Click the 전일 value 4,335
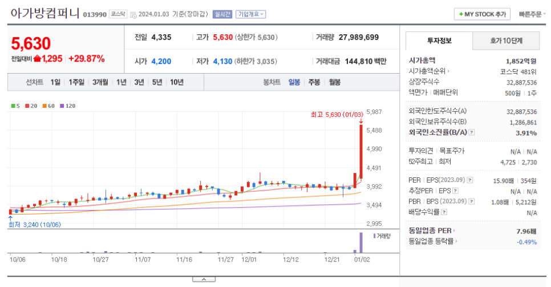Image resolution: width=551 pixels, height=287 pixels. coord(161,37)
